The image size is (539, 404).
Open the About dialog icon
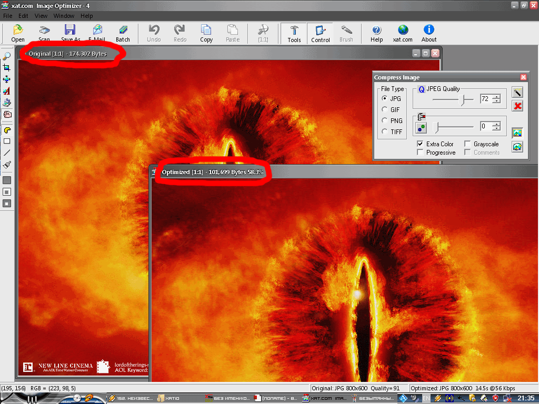429,33
